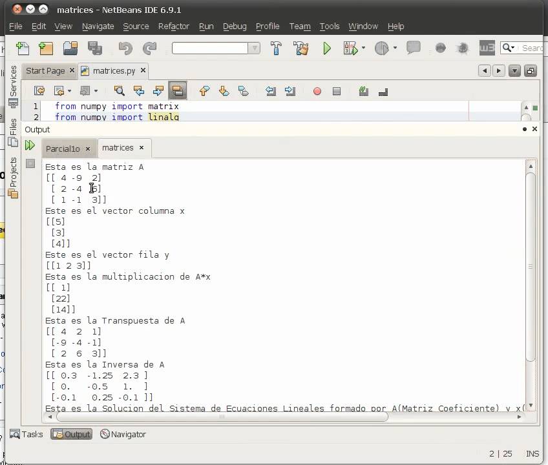
Task: Open the Team menu
Action: tap(300, 26)
